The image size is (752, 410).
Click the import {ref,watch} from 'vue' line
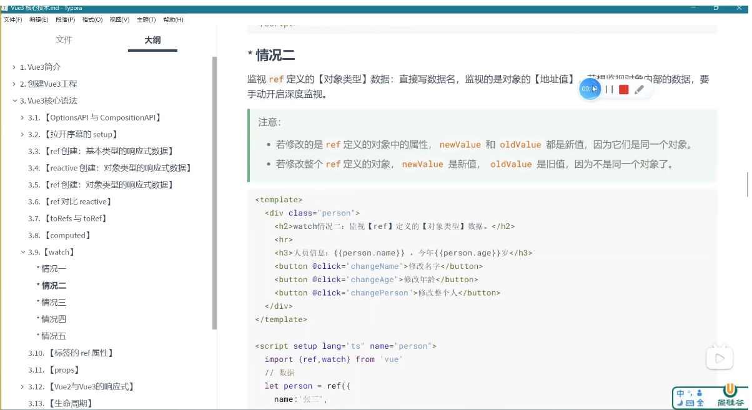[334, 359]
